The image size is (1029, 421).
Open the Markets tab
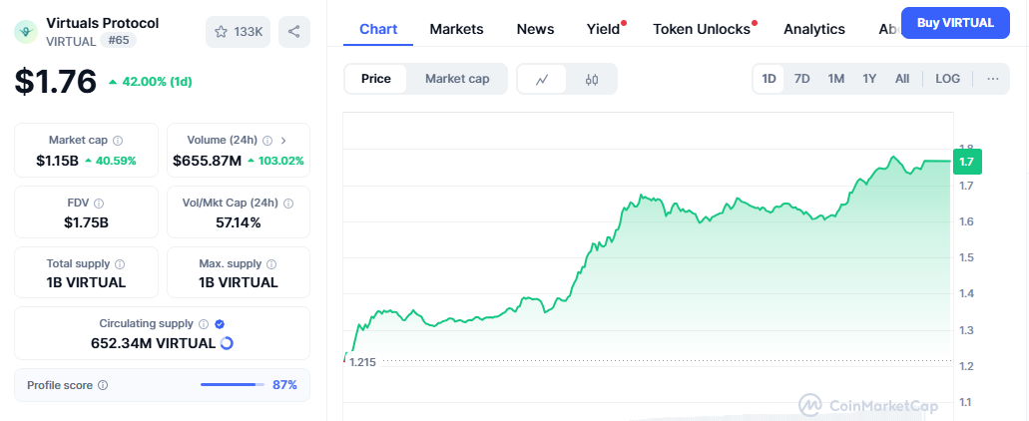coord(457,30)
